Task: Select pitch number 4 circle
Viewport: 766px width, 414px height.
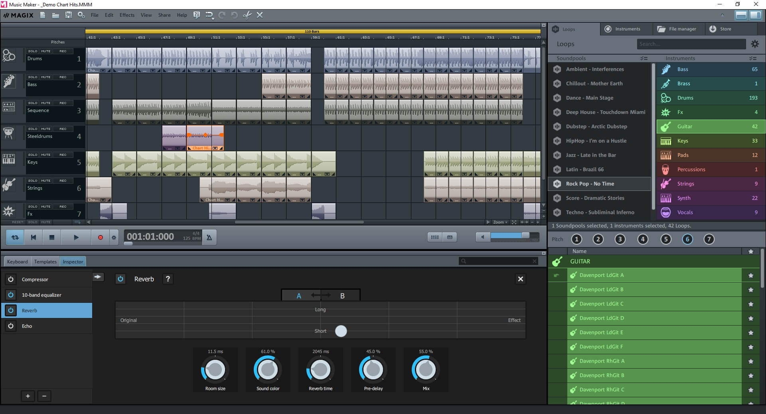Action: 643,239
